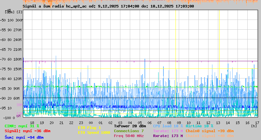Image resolution: width=261 pixels, height=140 pixels.
Task: Click hour 20 on the time axis
Action: (x=52, y=122)
